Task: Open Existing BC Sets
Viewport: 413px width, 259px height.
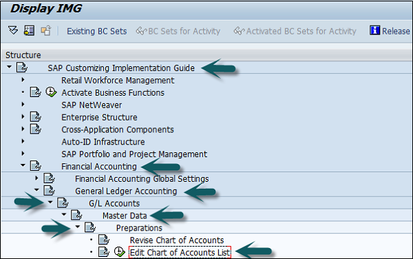Action: pos(96,31)
